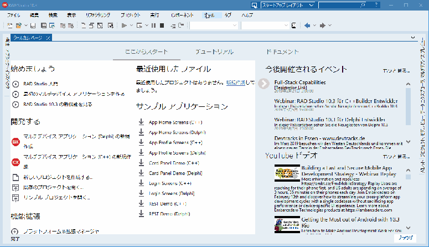Open the コンポーネント menu
The height and width of the screenshot is (247, 429).
pyautogui.click(x=182, y=16)
